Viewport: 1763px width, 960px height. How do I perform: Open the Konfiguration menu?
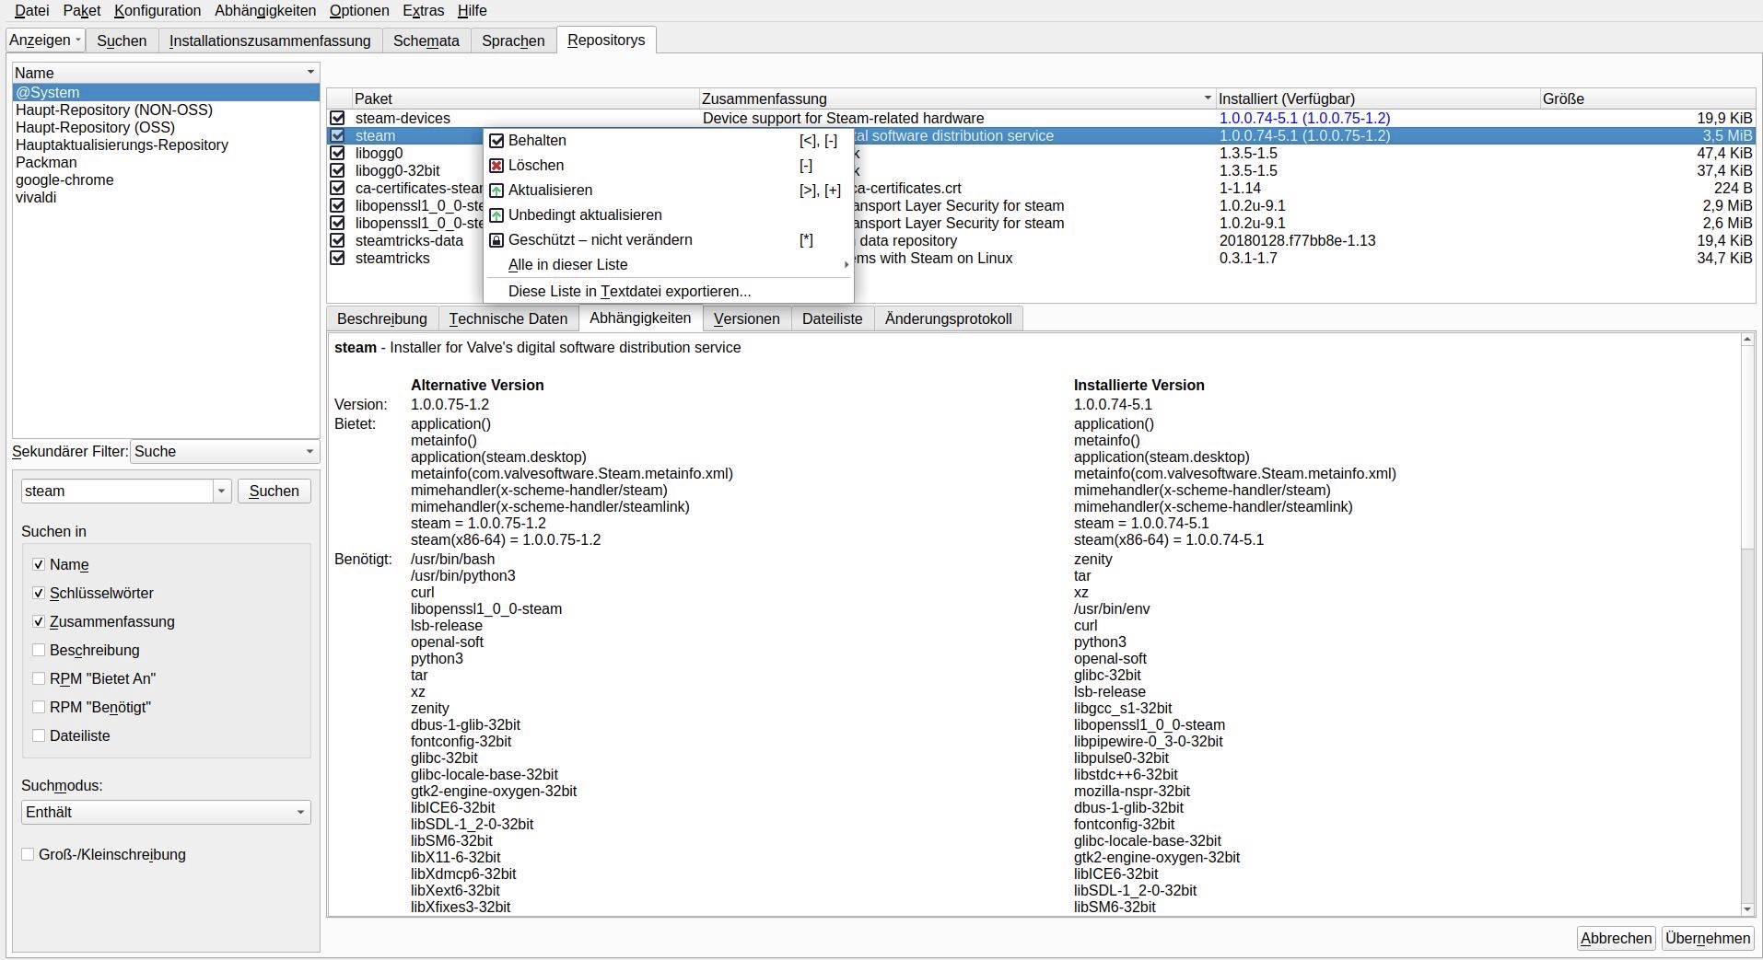pyautogui.click(x=158, y=11)
